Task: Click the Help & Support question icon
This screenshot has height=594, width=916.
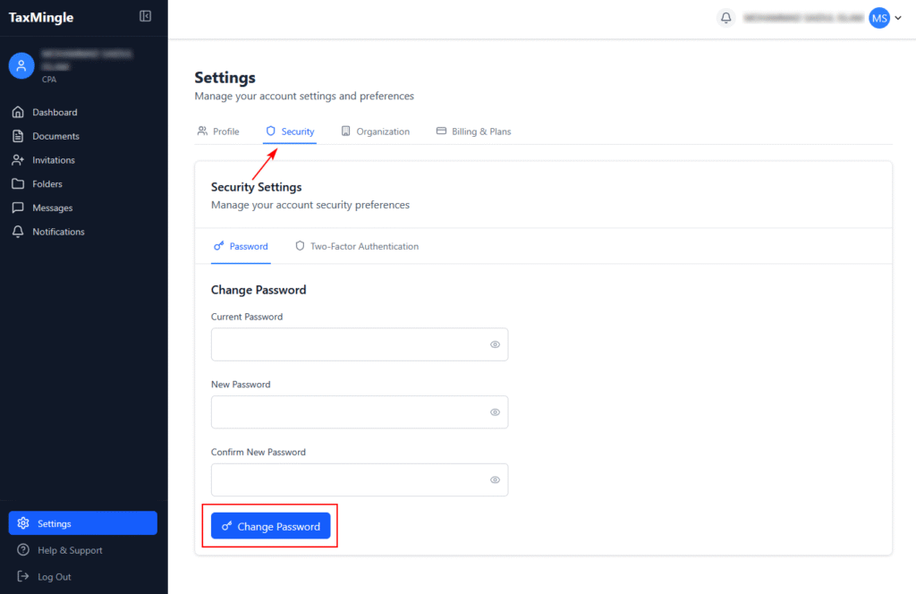Action: [x=23, y=550]
